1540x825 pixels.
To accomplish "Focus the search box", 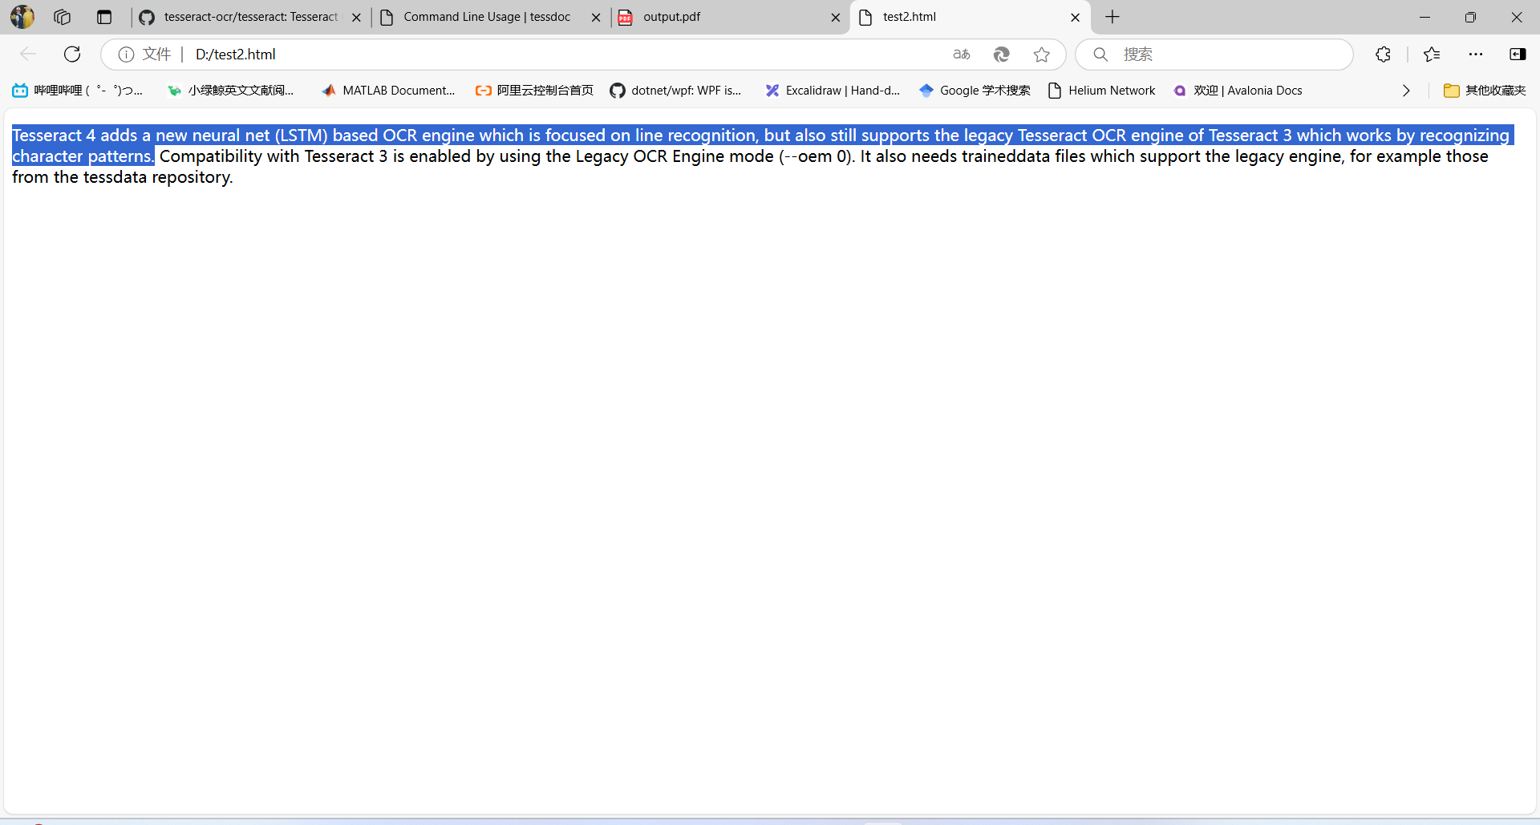I will coord(1214,54).
